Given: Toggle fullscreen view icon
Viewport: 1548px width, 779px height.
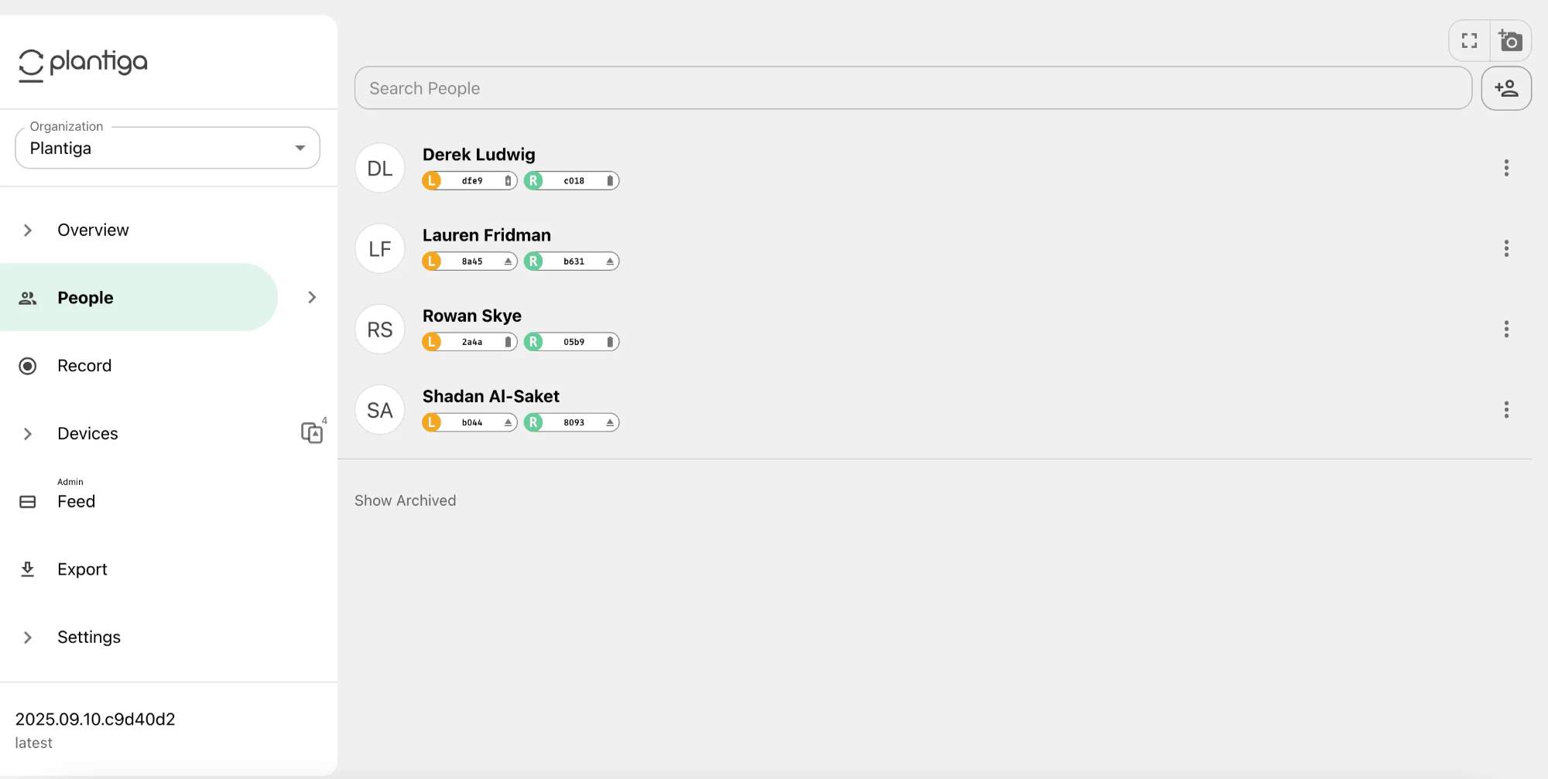Looking at the screenshot, I should (1469, 40).
